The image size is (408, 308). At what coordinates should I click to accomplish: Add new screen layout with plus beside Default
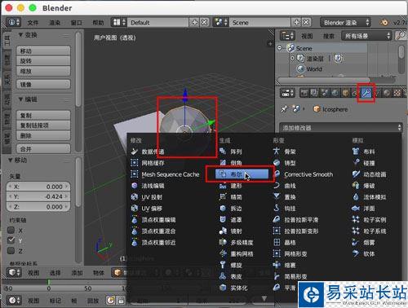tap(195, 22)
